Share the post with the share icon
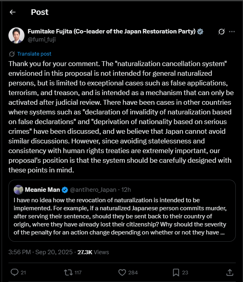 (x=230, y=272)
